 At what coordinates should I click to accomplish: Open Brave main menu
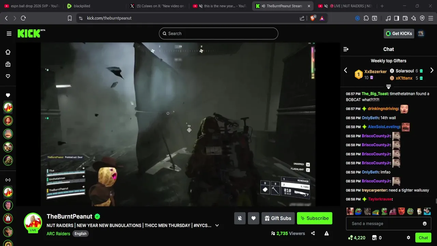pyautogui.click(x=431, y=18)
